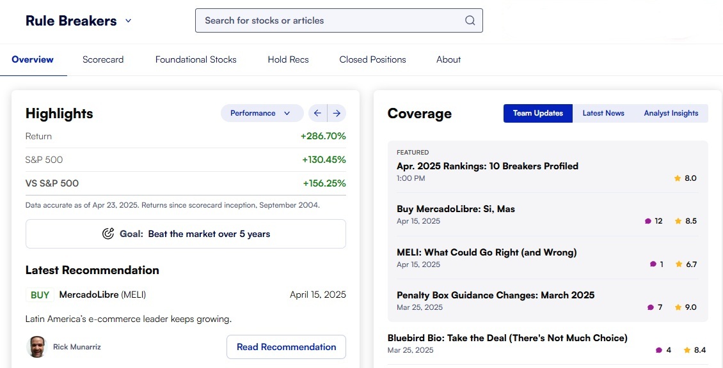Click the BUY badge next to MercadoLibre
Screen dimensions: 723x368
coord(40,295)
